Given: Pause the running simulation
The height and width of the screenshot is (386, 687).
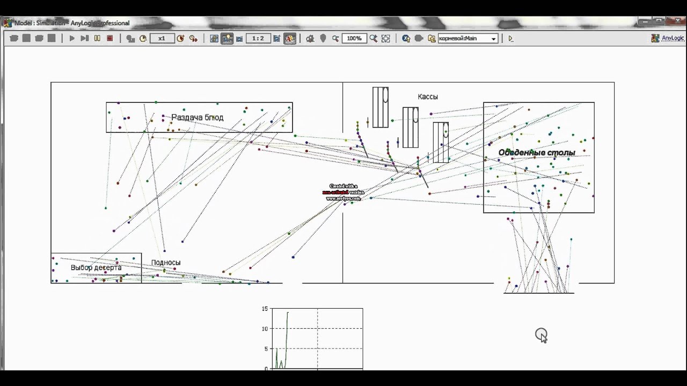Looking at the screenshot, I should (97, 39).
